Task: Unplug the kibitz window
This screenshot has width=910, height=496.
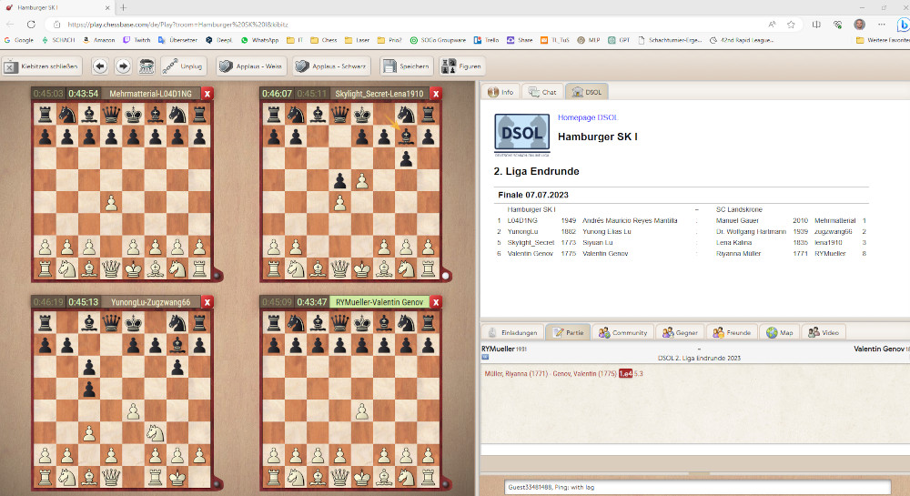Action: pos(182,66)
